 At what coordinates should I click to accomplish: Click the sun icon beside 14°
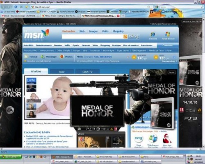coord(134,57)
